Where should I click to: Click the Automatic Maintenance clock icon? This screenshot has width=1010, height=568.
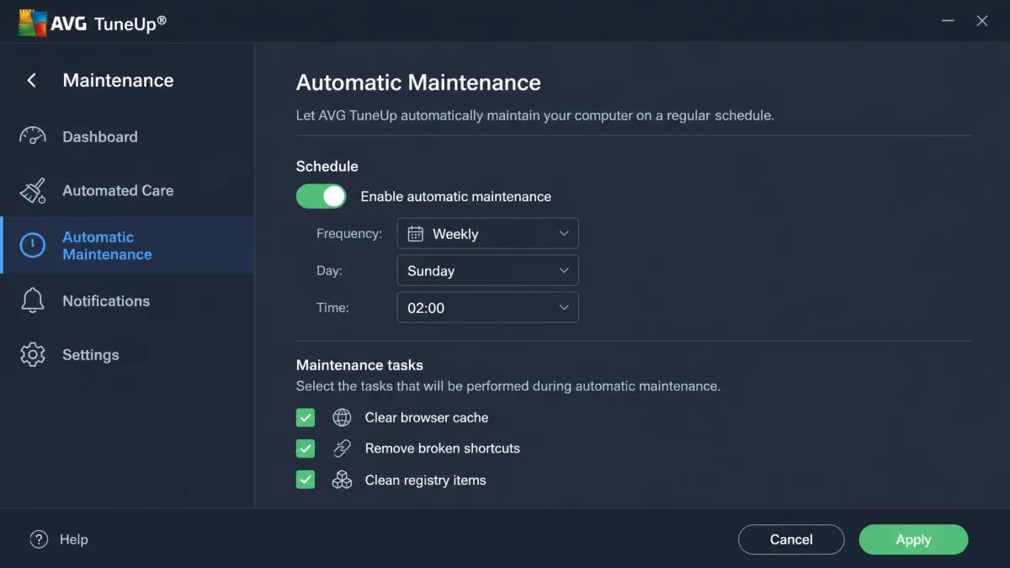pos(33,246)
